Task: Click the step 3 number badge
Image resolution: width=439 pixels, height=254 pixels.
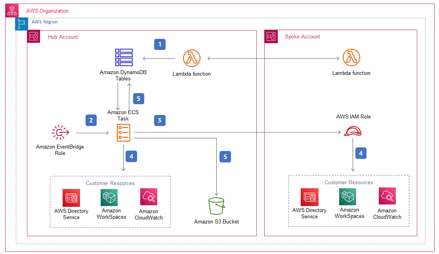Action: pos(159,120)
